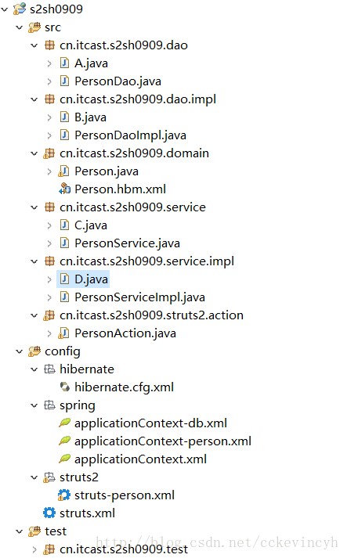Expand the Person.java node
Screen dimensions: 347x558
pyautogui.click(x=49, y=171)
